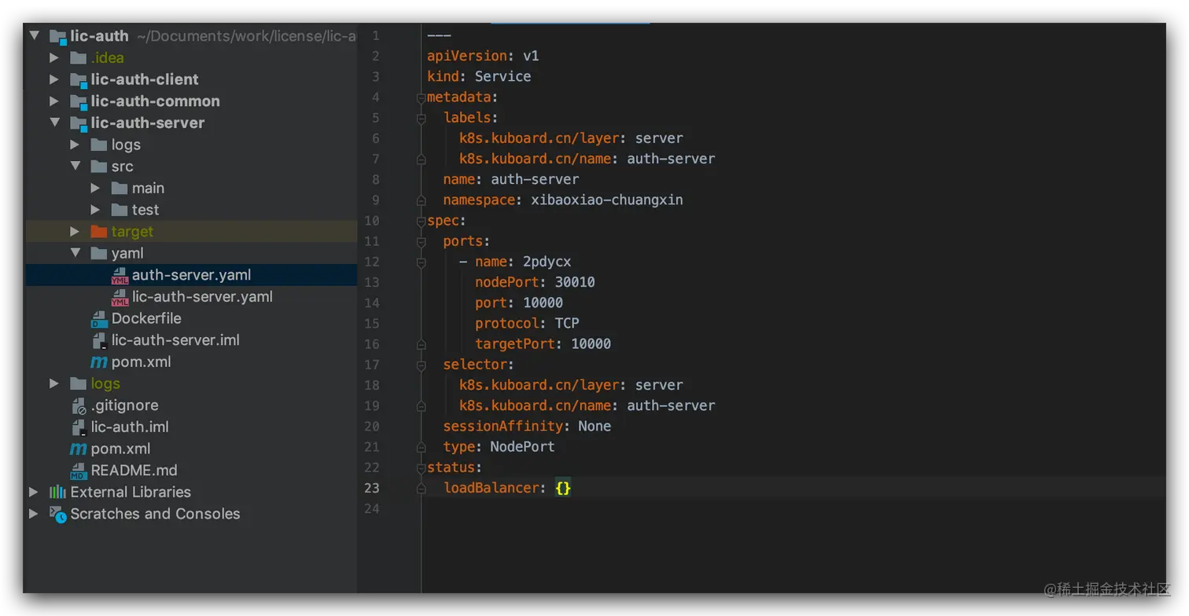This screenshot has width=1189, height=616.
Task: Click the Scratches and Consoles icon
Action: coord(58,515)
